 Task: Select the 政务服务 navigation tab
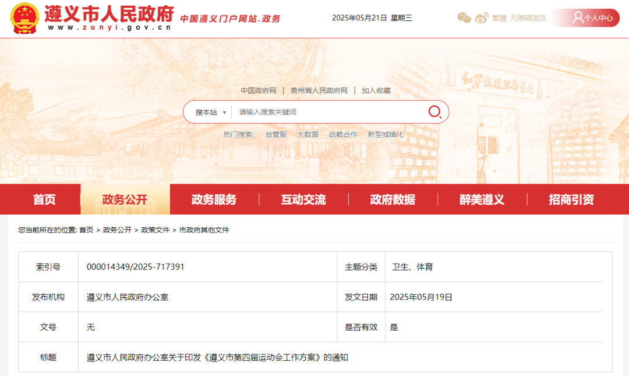point(214,199)
